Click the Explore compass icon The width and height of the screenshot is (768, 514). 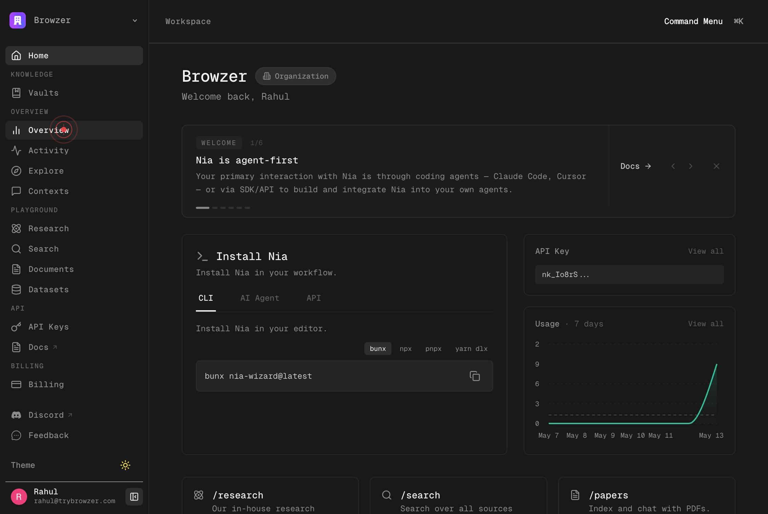click(x=16, y=171)
